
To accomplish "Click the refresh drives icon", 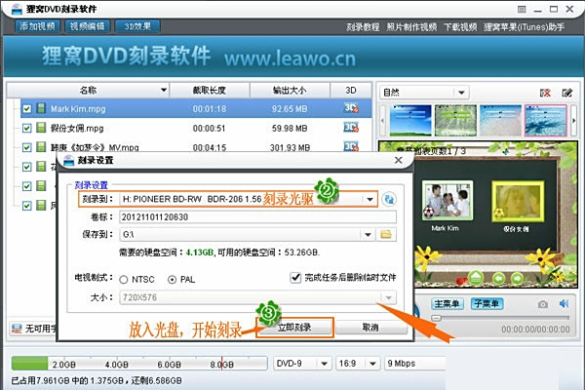I will pos(389,199).
